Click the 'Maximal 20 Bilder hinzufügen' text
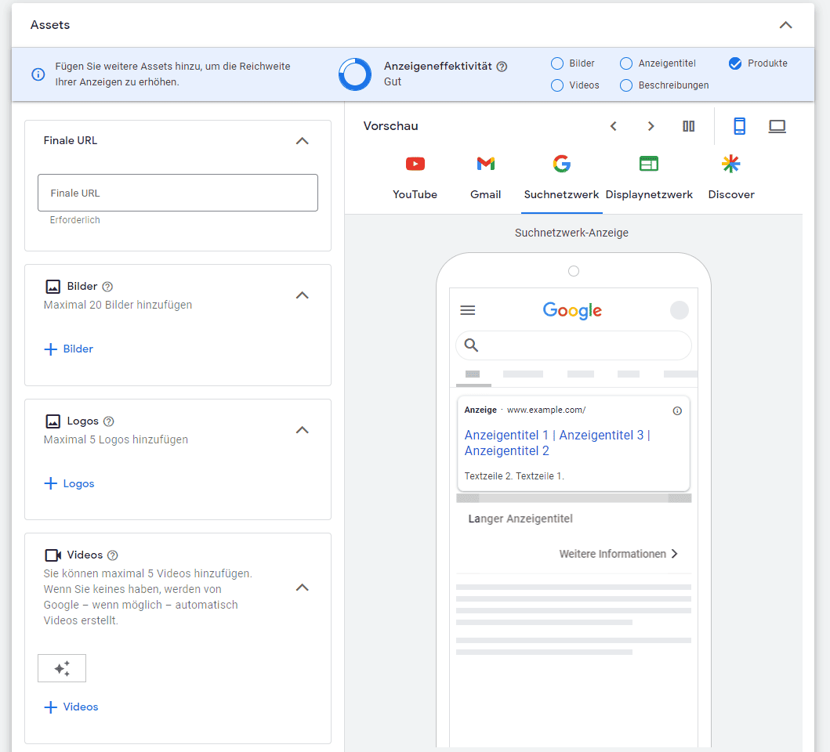 (x=118, y=305)
